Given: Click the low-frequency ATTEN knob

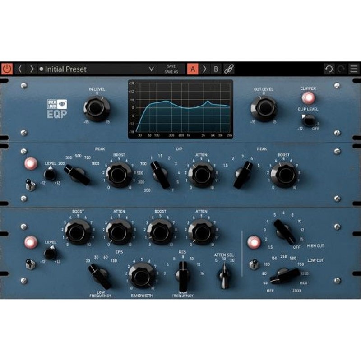Looking at the screenshot, I should (119, 232).
